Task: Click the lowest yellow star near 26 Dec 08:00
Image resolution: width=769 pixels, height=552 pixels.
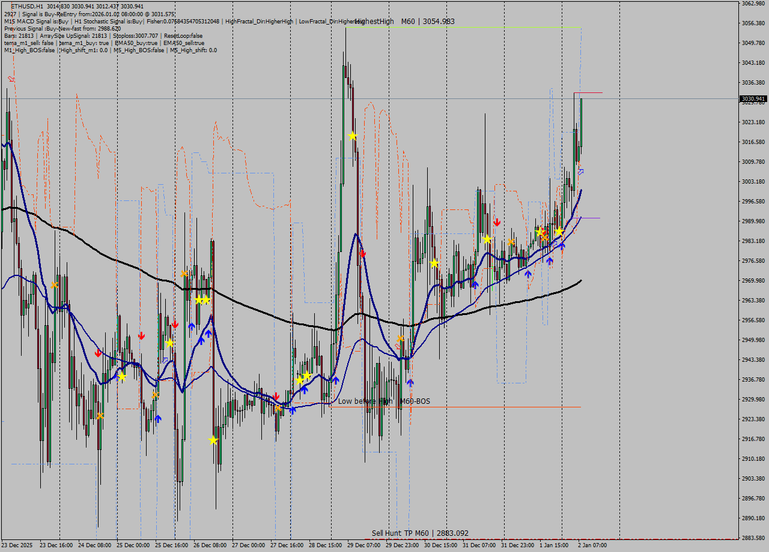Action: click(213, 440)
